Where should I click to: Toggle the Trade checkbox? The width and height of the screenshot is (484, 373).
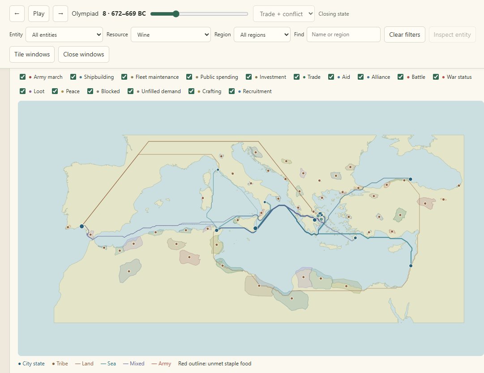click(x=297, y=77)
